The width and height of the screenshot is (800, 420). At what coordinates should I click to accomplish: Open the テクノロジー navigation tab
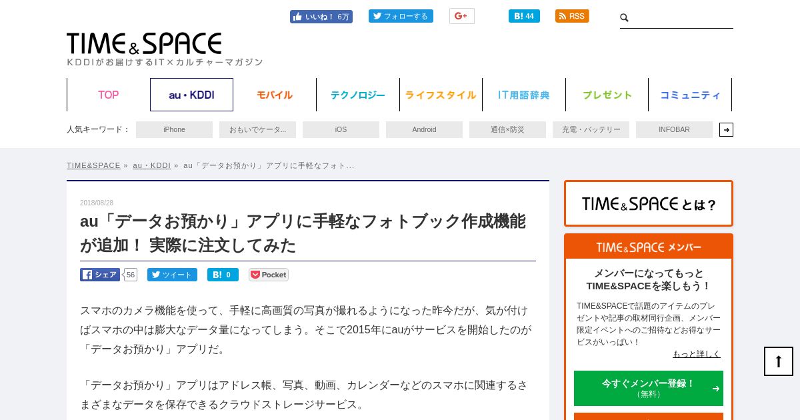[358, 95]
